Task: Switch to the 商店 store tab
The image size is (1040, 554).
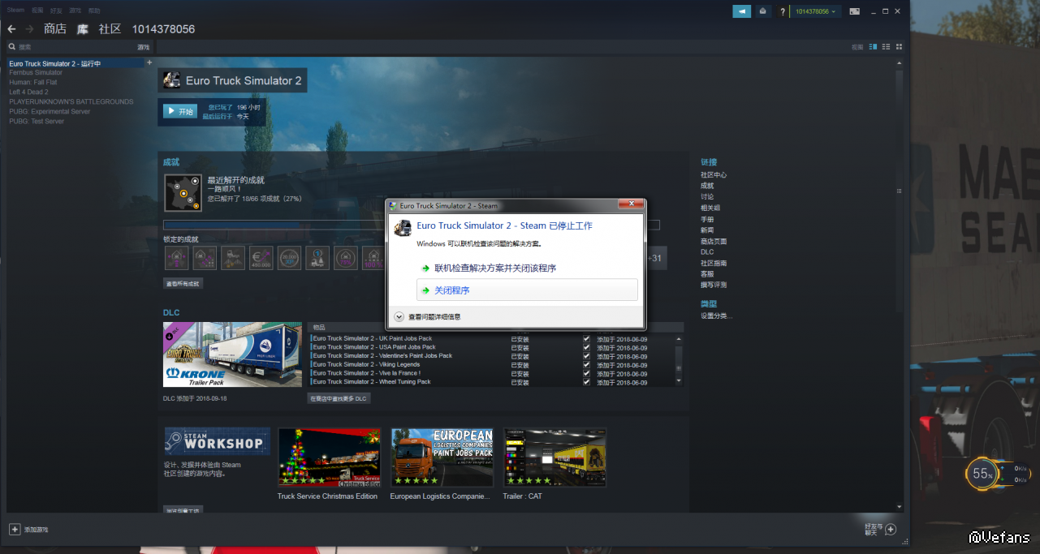Action: click(x=55, y=29)
